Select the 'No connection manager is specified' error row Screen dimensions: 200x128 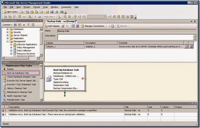[x=99, y=110]
